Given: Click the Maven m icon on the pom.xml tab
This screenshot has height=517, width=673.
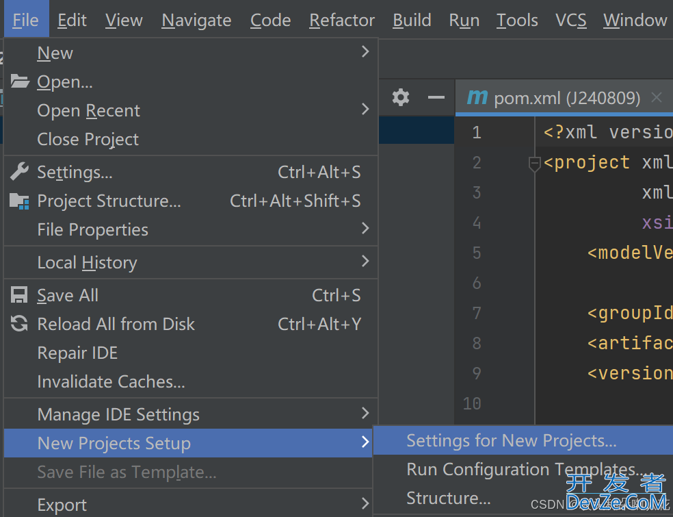Looking at the screenshot, I should pos(477,97).
